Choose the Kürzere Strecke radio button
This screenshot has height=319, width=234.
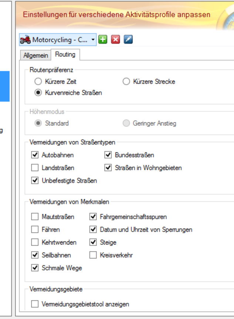click(x=126, y=82)
